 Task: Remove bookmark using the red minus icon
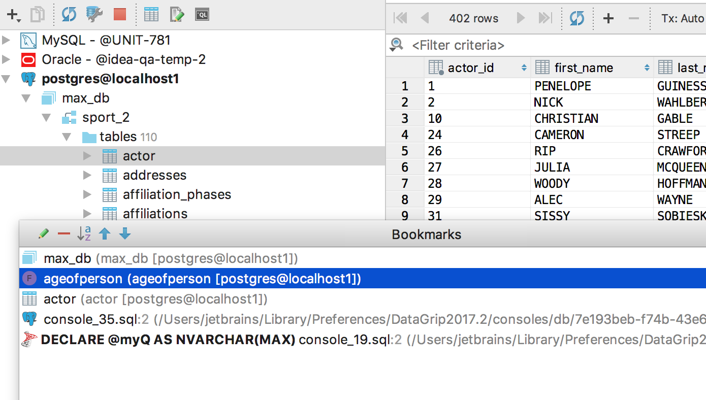(64, 234)
